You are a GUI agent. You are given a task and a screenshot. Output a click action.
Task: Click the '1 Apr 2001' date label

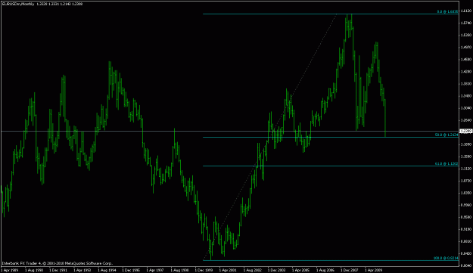tap(228, 270)
